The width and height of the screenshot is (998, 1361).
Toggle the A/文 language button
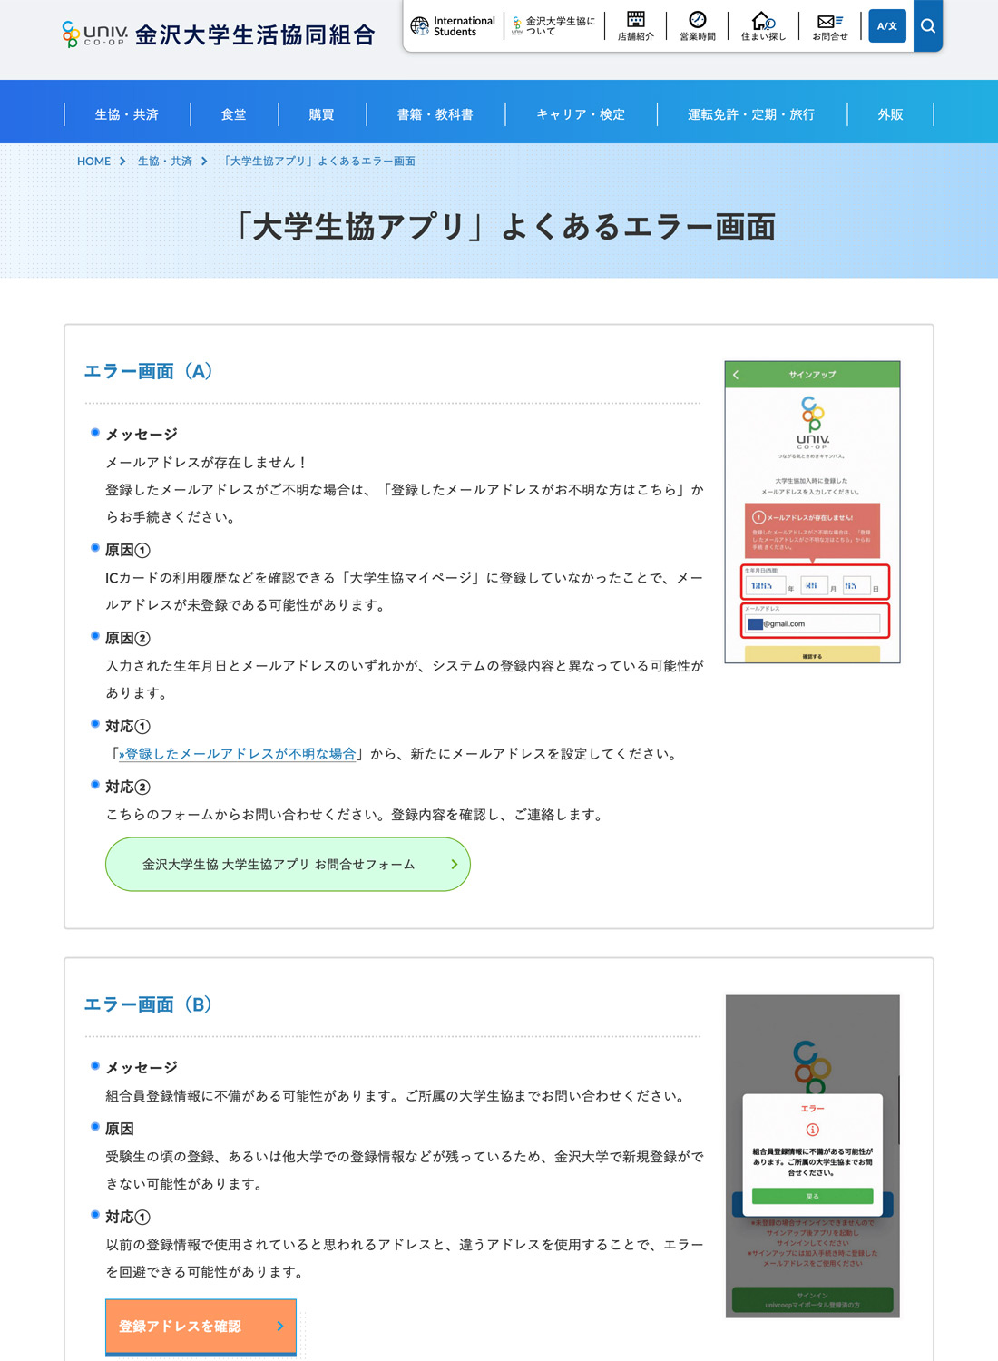[x=887, y=25]
